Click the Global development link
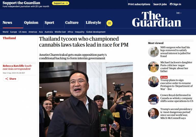Screen dimensions: 196x137 click(x=96, y=32)
